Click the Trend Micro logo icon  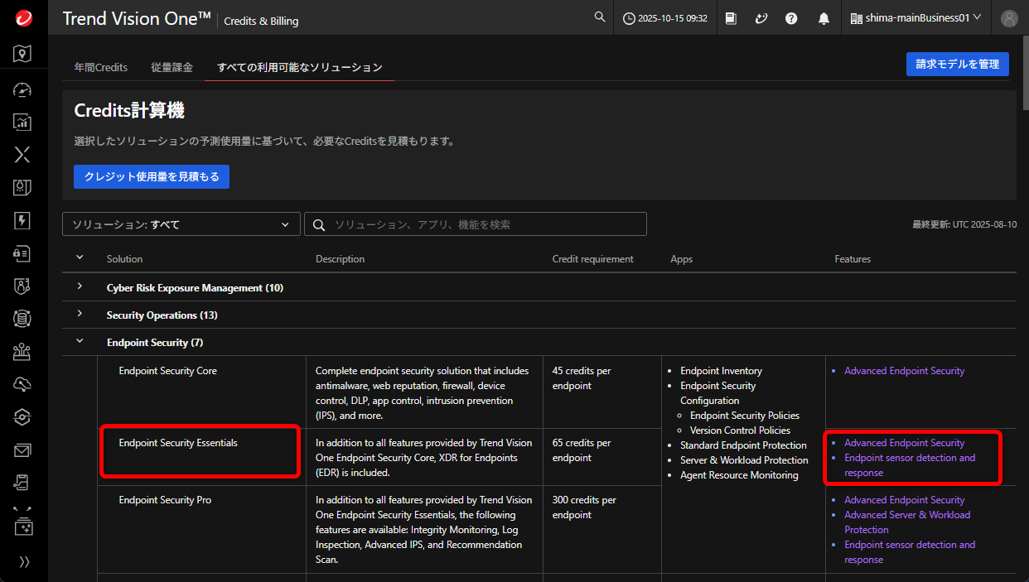[x=23, y=18]
